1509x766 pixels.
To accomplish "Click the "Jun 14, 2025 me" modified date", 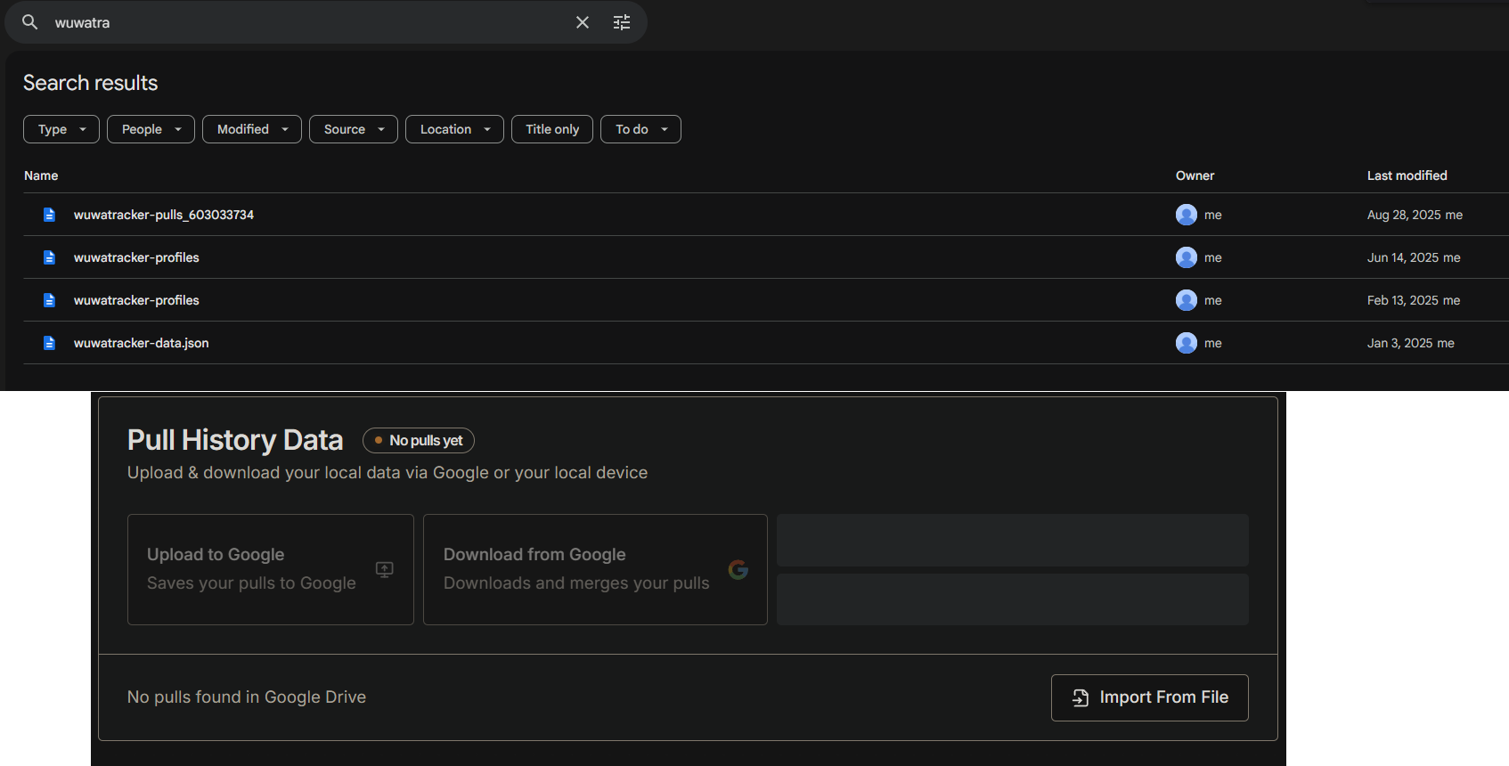I will (1414, 257).
